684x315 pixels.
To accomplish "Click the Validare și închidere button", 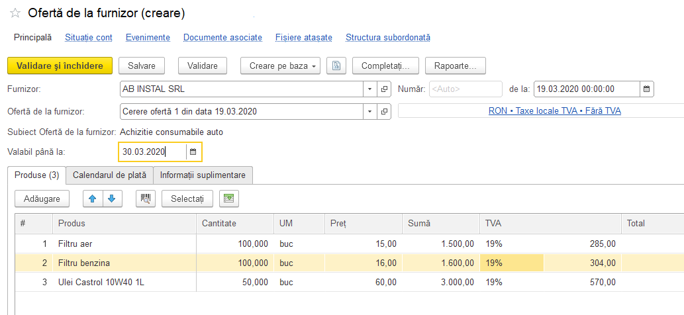I will (60, 66).
